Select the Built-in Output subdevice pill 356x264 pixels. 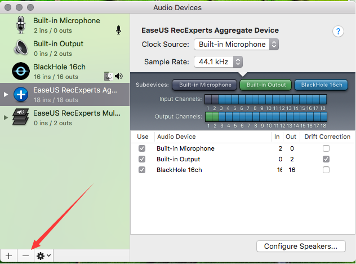point(266,85)
